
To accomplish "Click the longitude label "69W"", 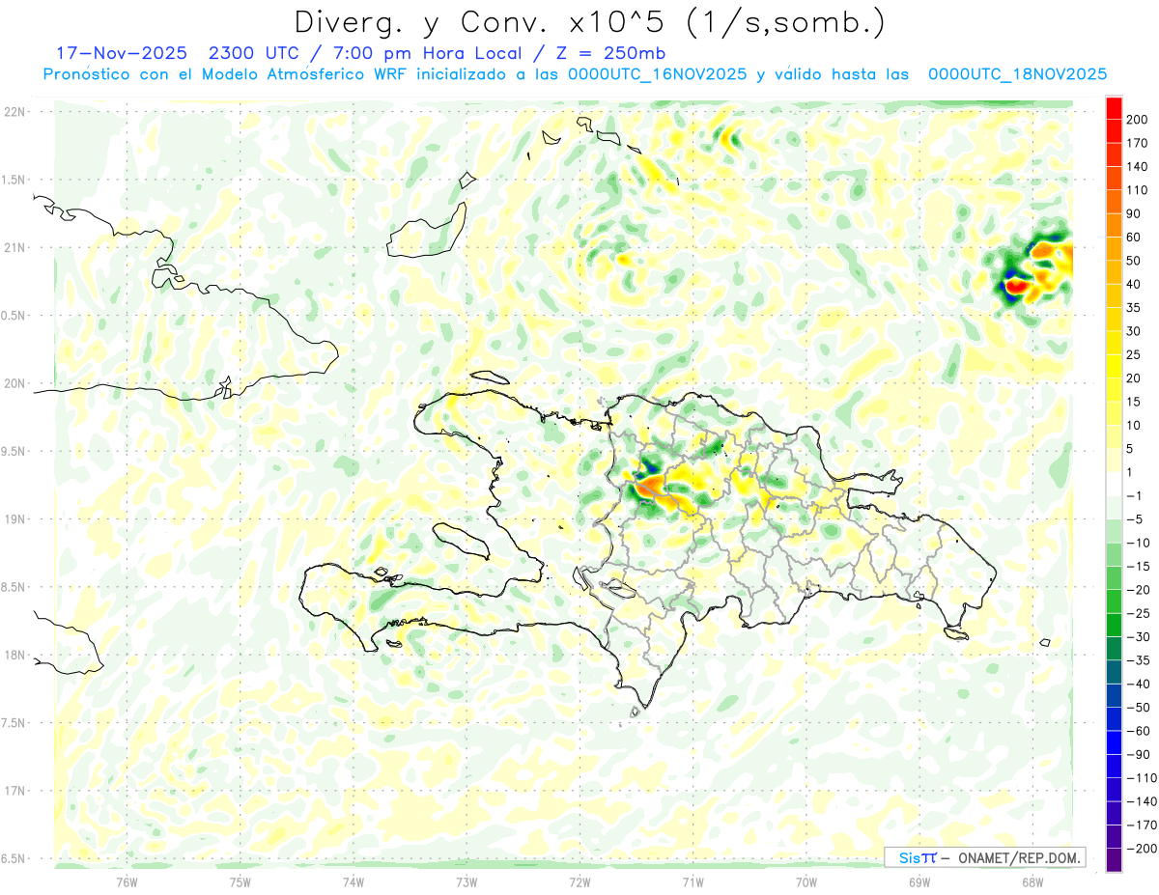I will tap(919, 881).
